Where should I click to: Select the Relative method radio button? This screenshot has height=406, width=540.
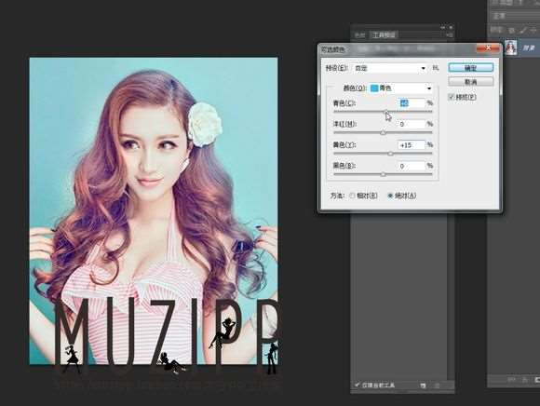click(352, 196)
